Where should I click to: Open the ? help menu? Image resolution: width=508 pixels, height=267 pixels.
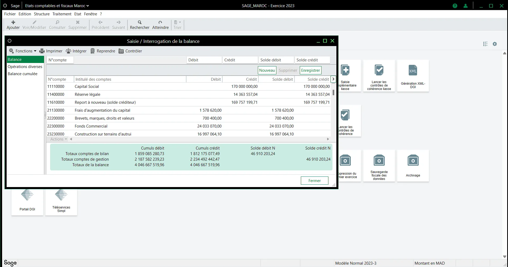pos(101,14)
